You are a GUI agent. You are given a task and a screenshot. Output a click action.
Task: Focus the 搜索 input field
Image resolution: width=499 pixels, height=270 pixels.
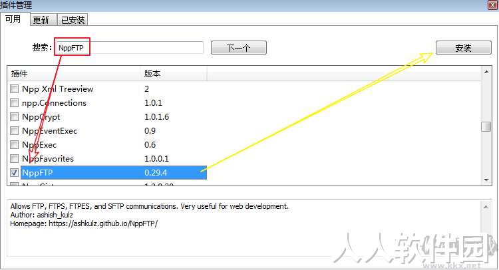coord(130,48)
